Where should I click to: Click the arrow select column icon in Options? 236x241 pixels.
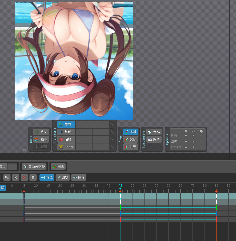point(186,131)
